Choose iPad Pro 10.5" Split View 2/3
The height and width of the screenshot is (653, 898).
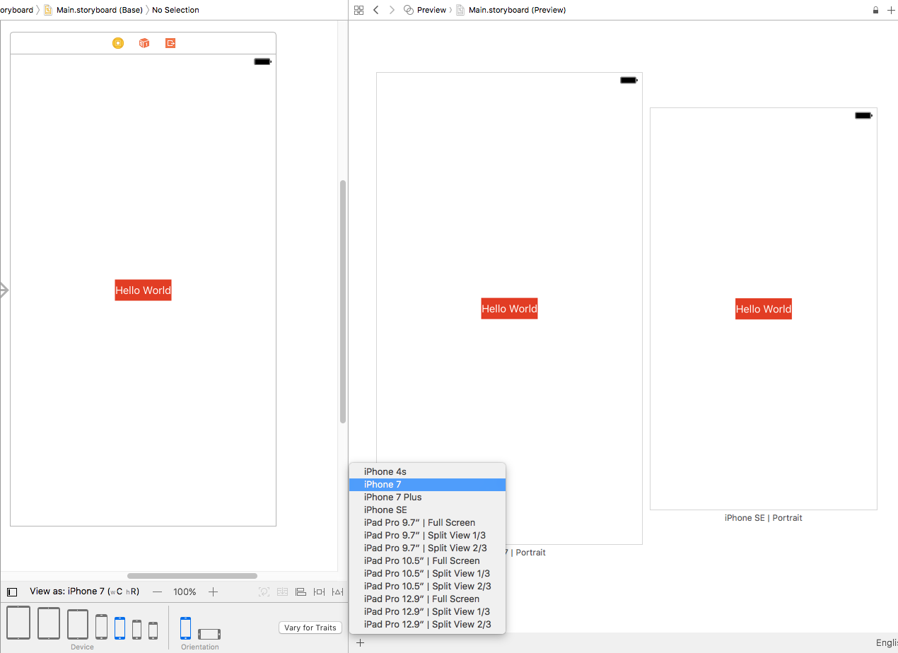point(427,586)
